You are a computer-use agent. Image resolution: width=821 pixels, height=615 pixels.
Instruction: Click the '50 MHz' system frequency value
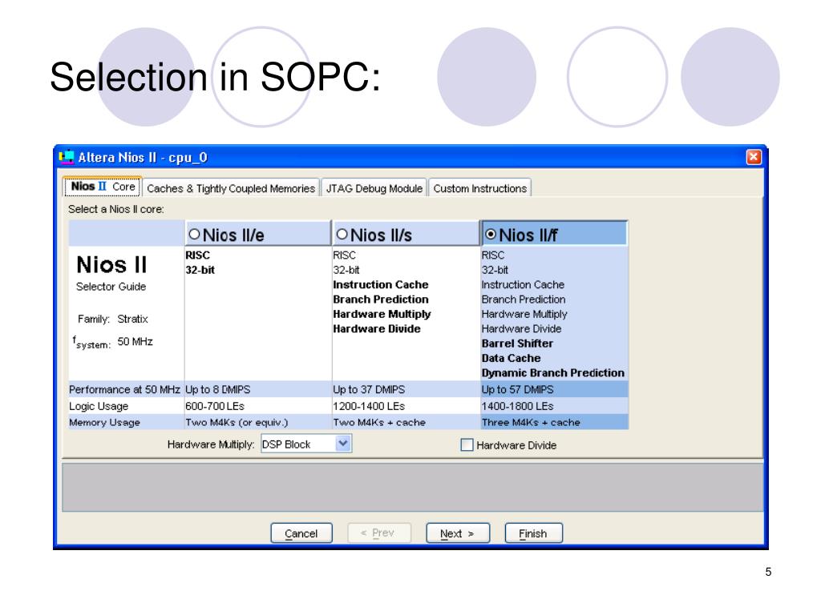coord(135,341)
